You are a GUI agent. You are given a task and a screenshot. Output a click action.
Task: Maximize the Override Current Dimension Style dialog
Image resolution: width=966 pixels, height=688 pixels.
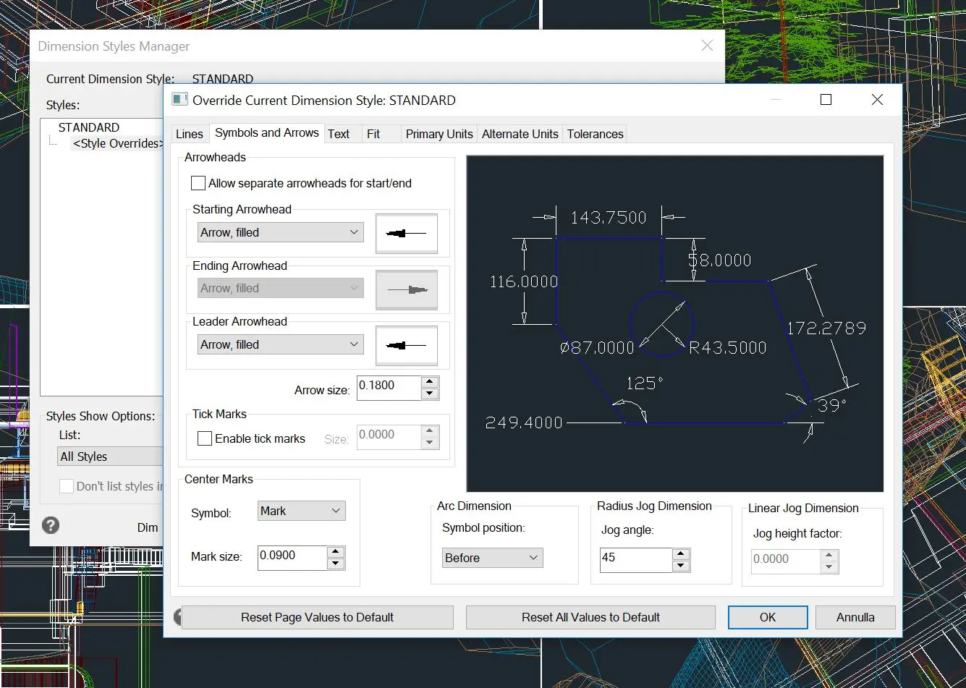tap(826, 100)
